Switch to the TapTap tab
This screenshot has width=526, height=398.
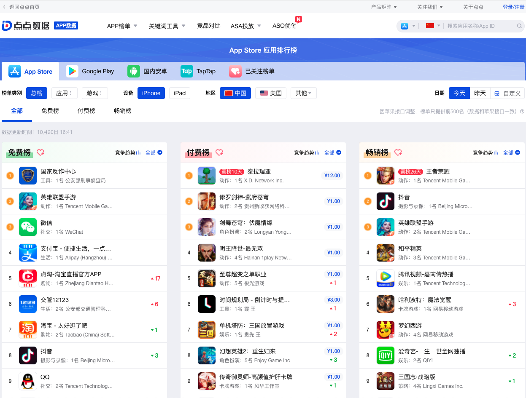tap(198, 71)
